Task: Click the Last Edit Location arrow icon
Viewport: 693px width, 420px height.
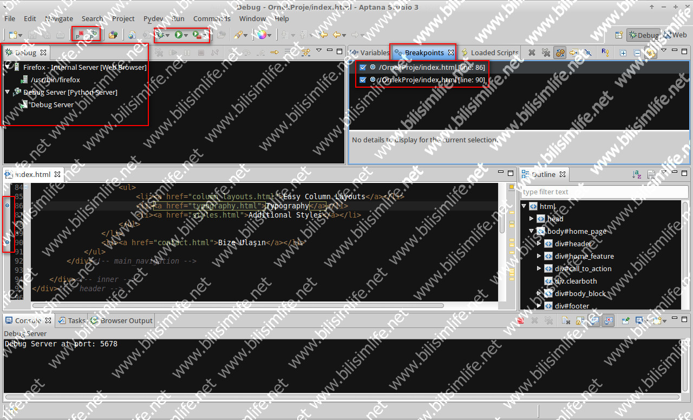Action: coord(323,35)
